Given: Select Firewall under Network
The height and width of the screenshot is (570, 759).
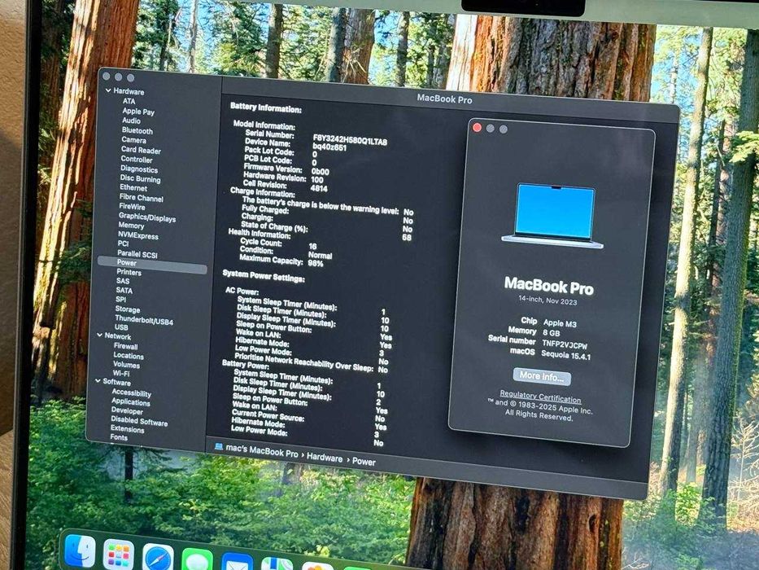Looking at the screenshot, I should (x=126, y=347).
